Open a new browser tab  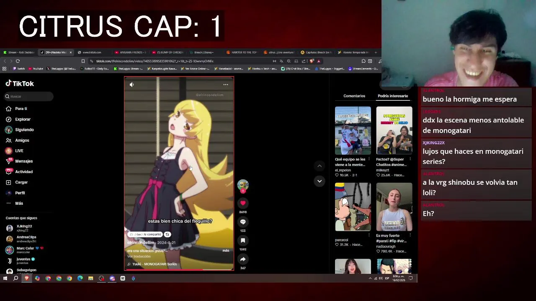pyautogui.click(x=376, y=52)
